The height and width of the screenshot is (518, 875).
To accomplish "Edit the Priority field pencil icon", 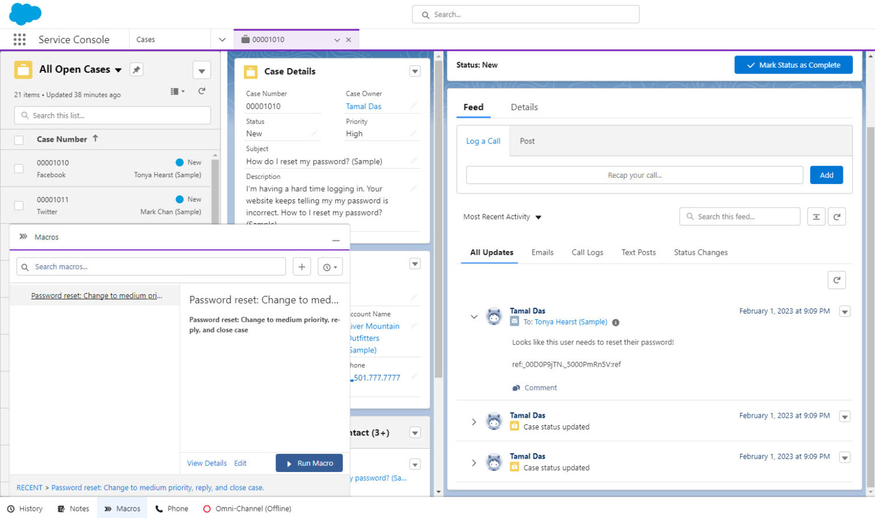I will [414, 133].
